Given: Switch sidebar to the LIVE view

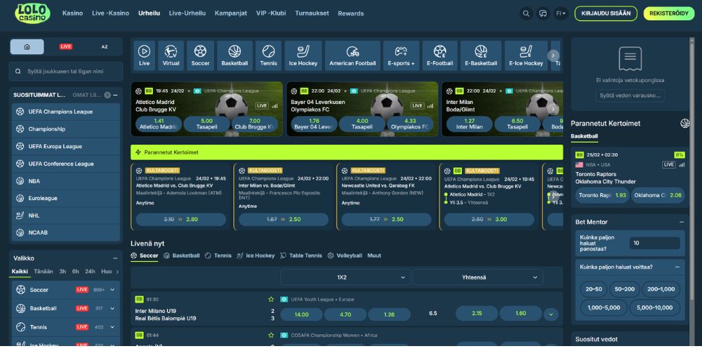Looking at the screenshot, I should click(66, 47).
